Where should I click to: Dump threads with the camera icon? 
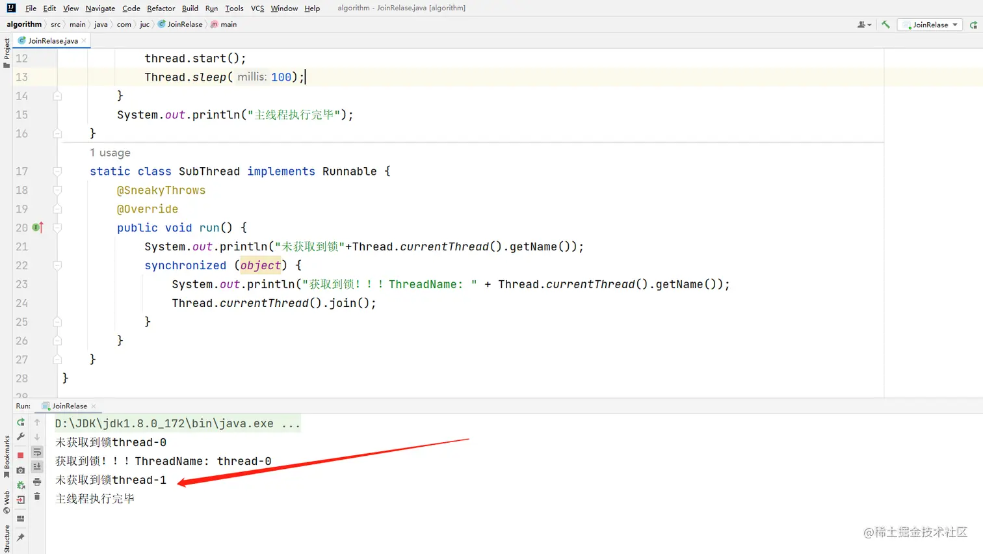(21, 469)
